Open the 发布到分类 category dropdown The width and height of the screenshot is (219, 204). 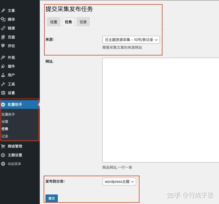pyautogui.click(x=119, y=181)
